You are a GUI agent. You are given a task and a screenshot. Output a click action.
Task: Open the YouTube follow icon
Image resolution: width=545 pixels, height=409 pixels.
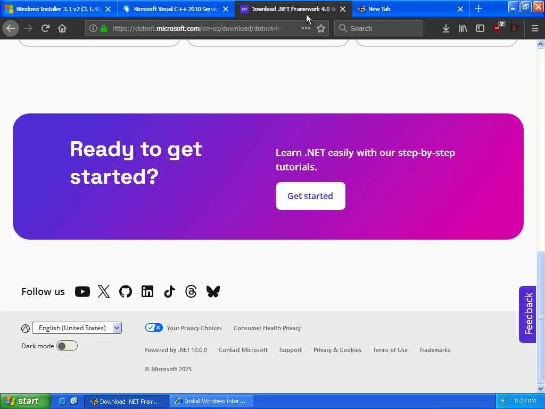tap(82, 291)
